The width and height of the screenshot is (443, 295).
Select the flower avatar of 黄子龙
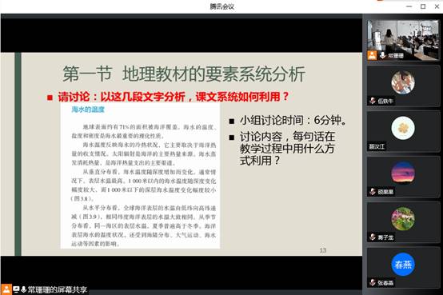pyautogui.click(x=403, y=219)
